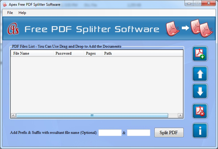Click the horizontal scrollbar thumb
This screenshot has width=218, height=149.
coord(92,115)
